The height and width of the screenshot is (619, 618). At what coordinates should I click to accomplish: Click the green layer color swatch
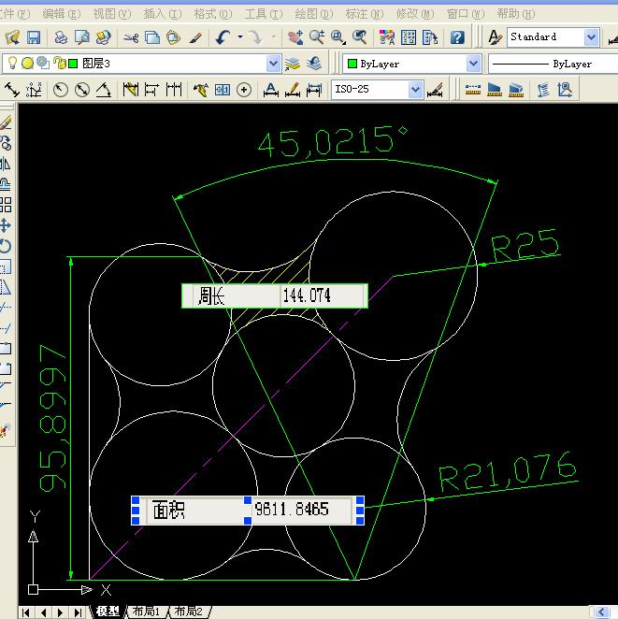click(73, 64)
